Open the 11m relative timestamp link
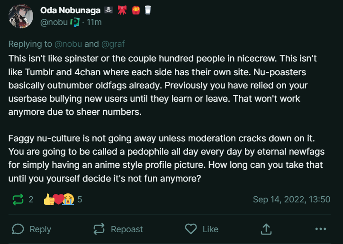This screenshot has height=244, width=343. coord(94,22)
